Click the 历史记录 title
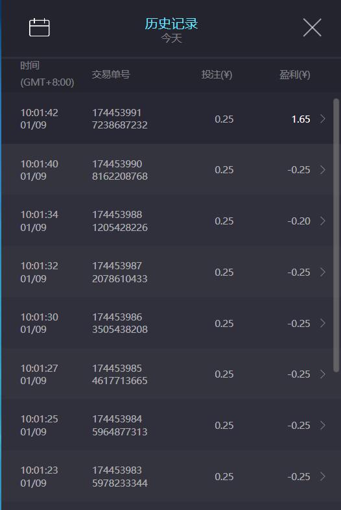The height and width of the screenshot is (510, 341). tap(171, 24)
